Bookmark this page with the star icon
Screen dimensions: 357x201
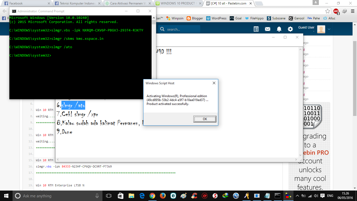(x=327, y=11)
